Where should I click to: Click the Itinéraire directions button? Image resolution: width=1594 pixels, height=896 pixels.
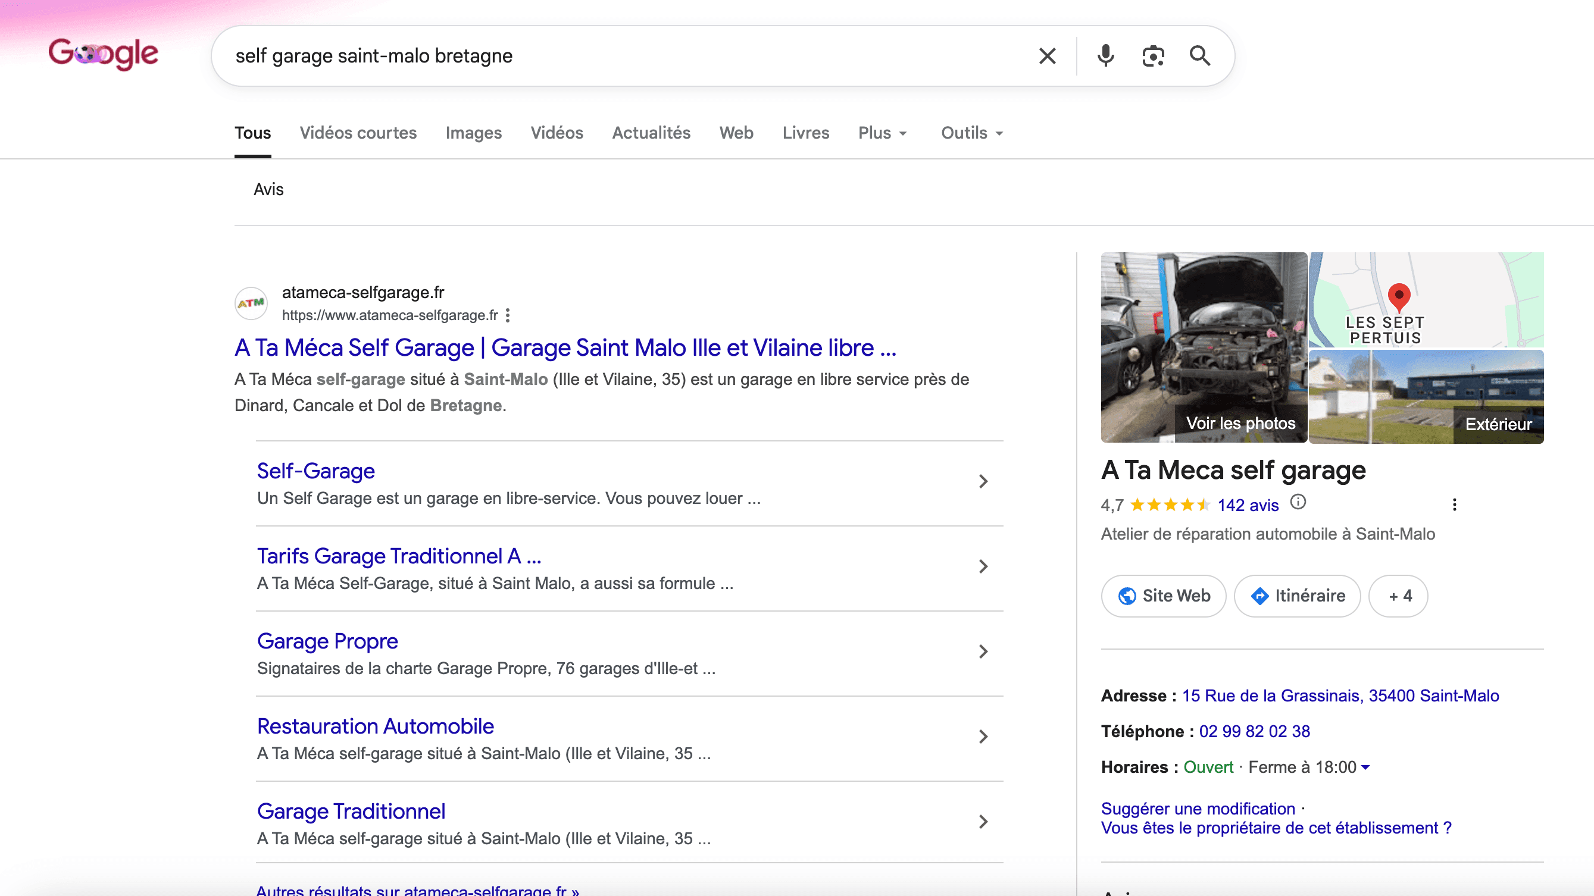1298,596
